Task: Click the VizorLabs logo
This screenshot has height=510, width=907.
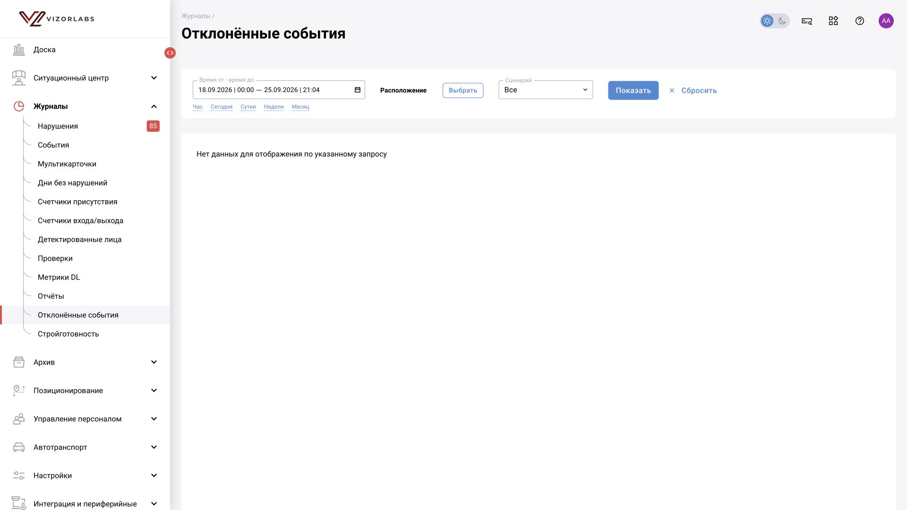Action: click(57, 19)
